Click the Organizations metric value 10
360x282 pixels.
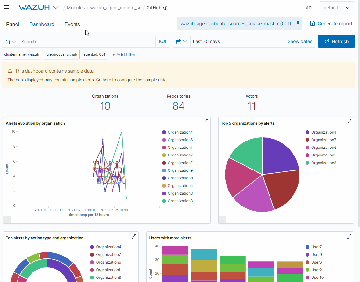[105, 106]
